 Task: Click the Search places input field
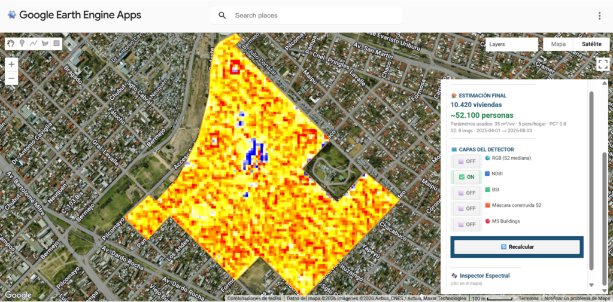tap(311, 16)
